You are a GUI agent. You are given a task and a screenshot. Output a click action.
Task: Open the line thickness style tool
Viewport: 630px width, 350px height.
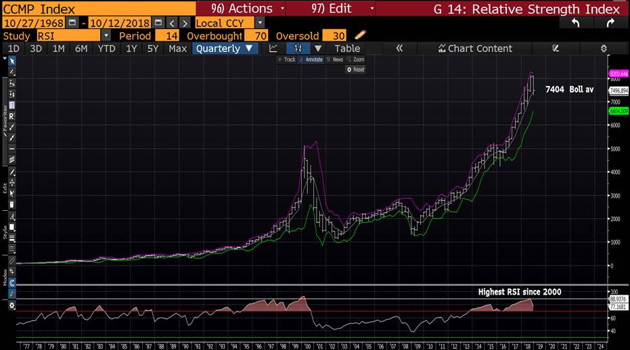pyautogui.click(x=12, y=239)
